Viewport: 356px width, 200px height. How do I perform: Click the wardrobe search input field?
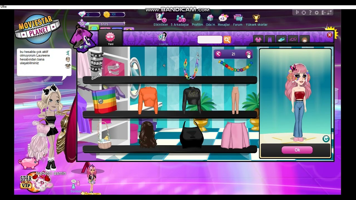coord(210,40)
